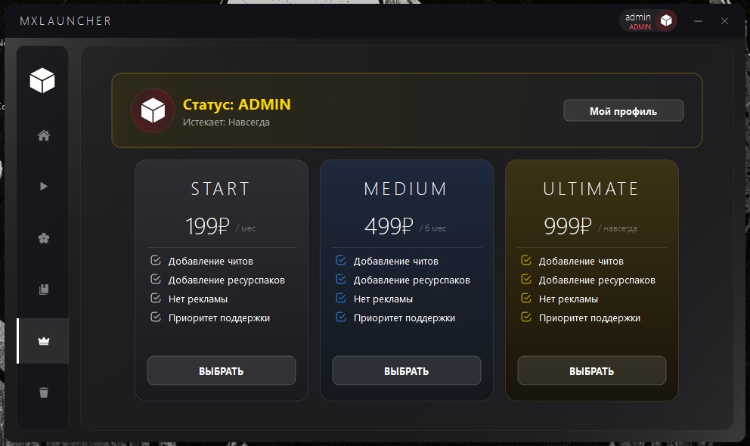Viewport: 750px width, 446px height.
Task: Open the flower-shaped icon section in sidebar
Action: tap(43, 238)
